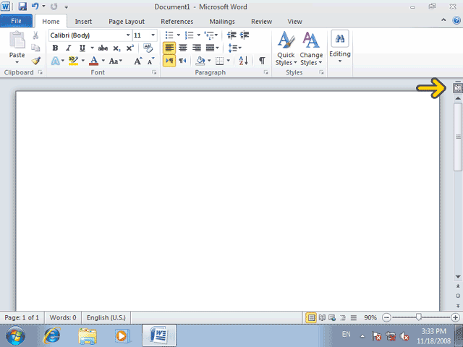This screenshot has height=347, width=463.
Task: Click the font color red A swatch
Action: pos(93,61)
